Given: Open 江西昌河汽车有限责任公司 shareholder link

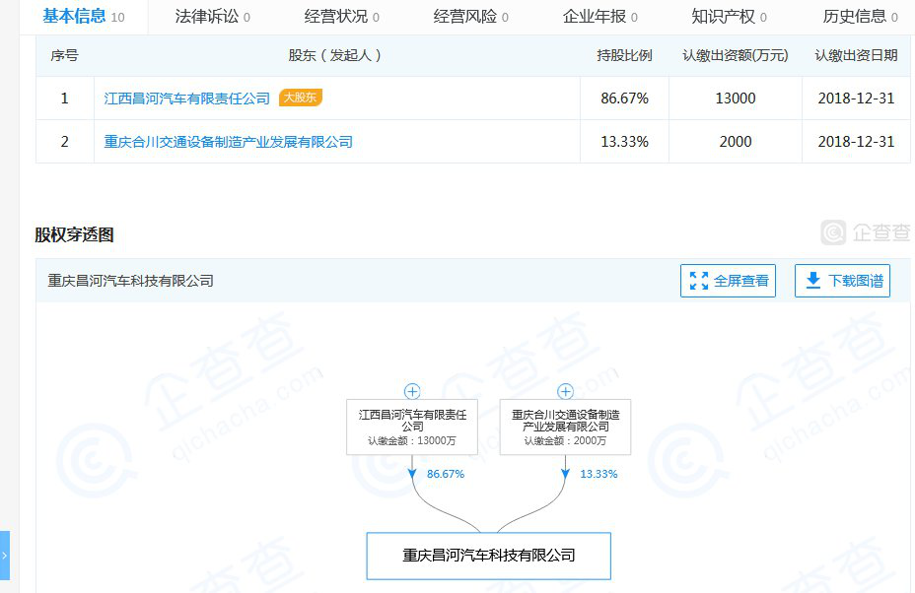Looking at the screenshot, I should point(186,99).
